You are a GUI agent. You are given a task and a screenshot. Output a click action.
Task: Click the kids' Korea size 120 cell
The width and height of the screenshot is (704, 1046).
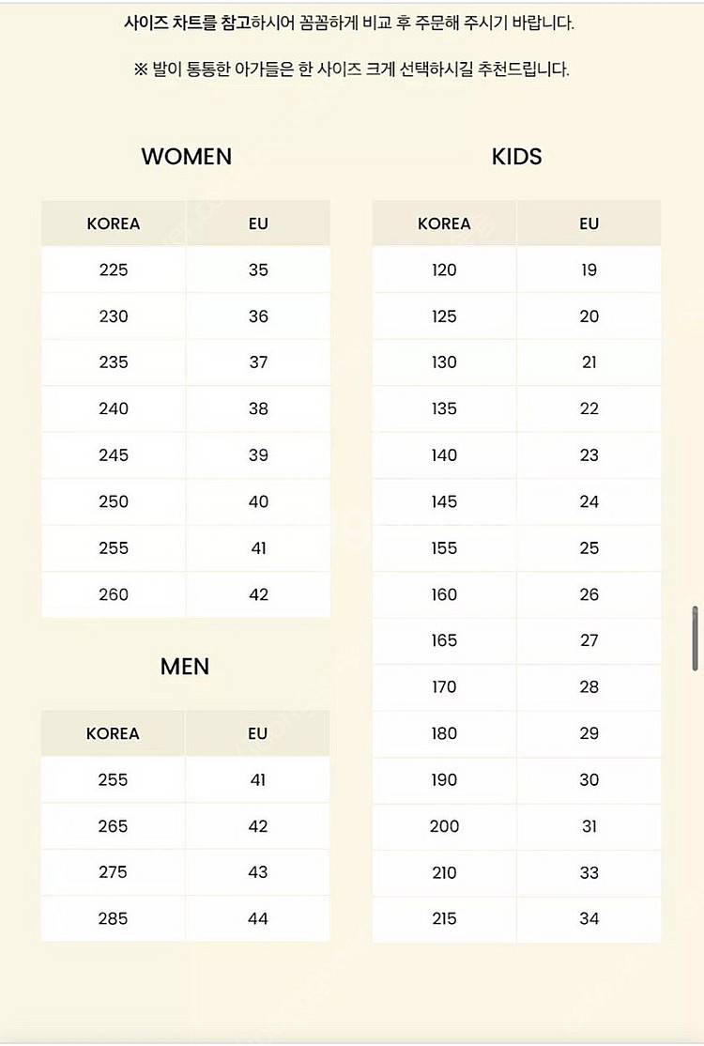coord(444,269)
